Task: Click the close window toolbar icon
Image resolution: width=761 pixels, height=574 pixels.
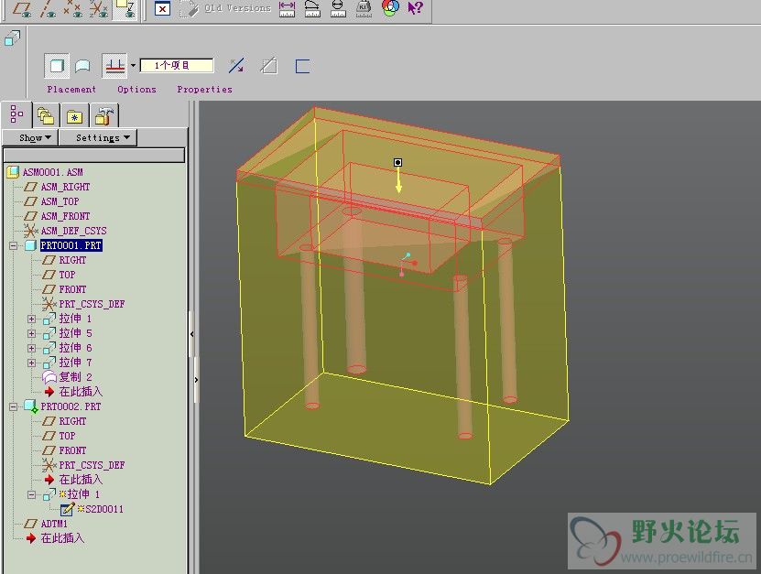Action: tap(162, 9)
